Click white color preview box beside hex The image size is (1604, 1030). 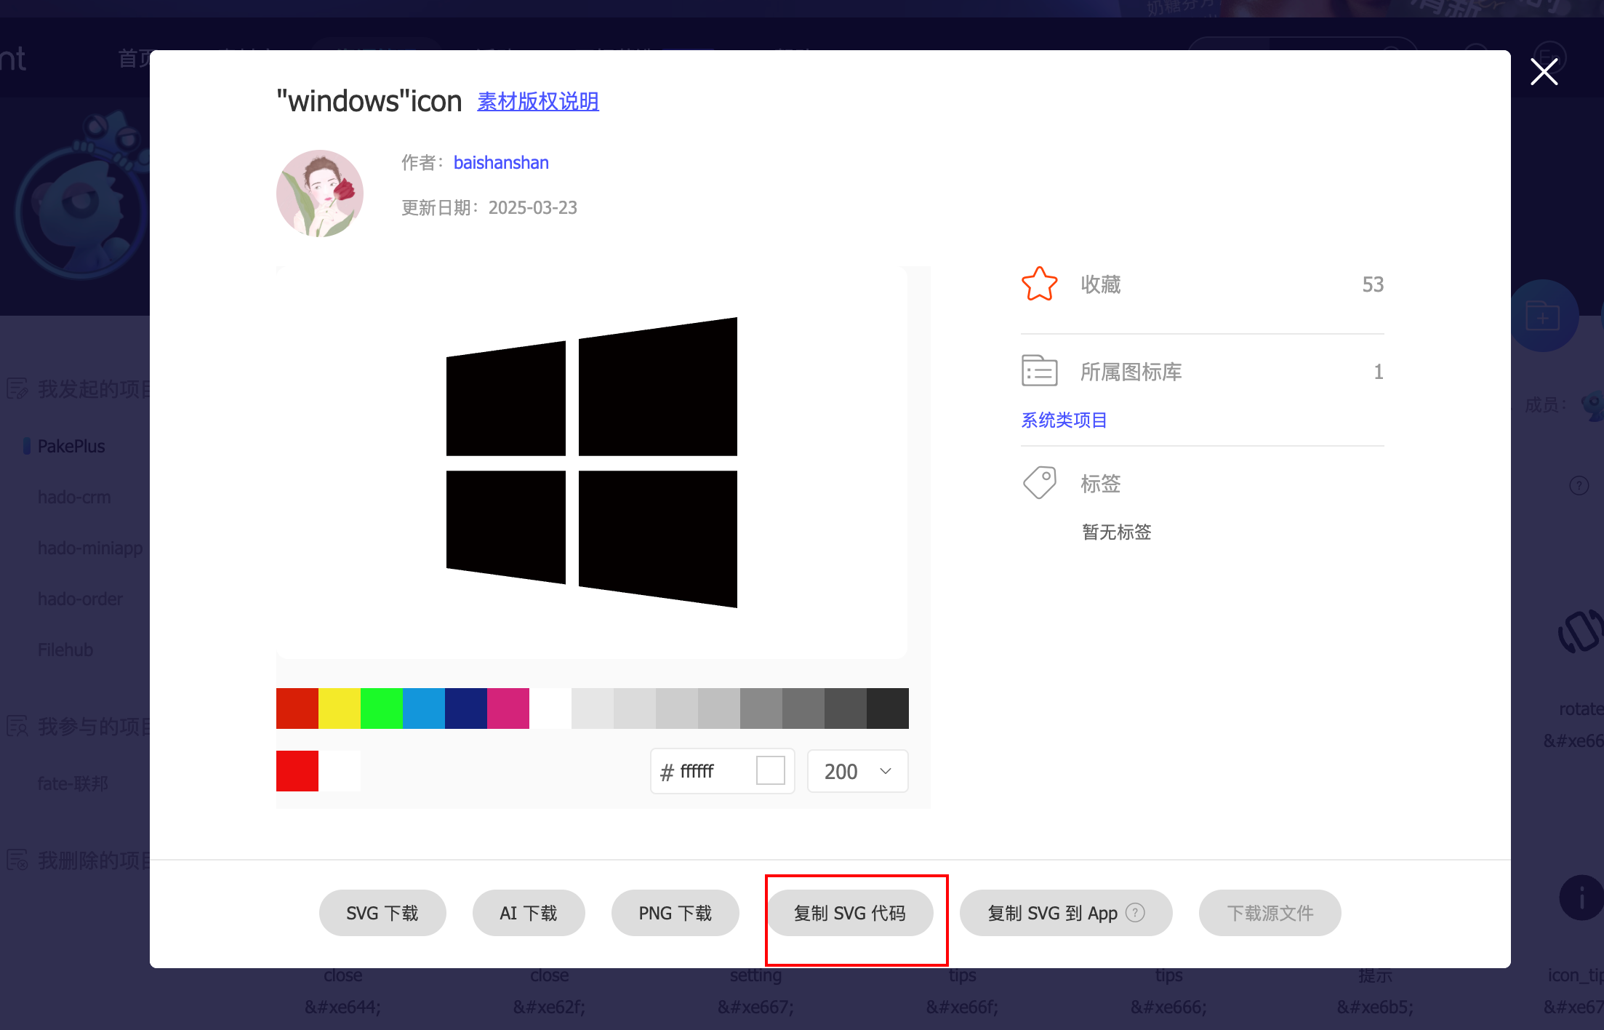click(x=770, y=770)
